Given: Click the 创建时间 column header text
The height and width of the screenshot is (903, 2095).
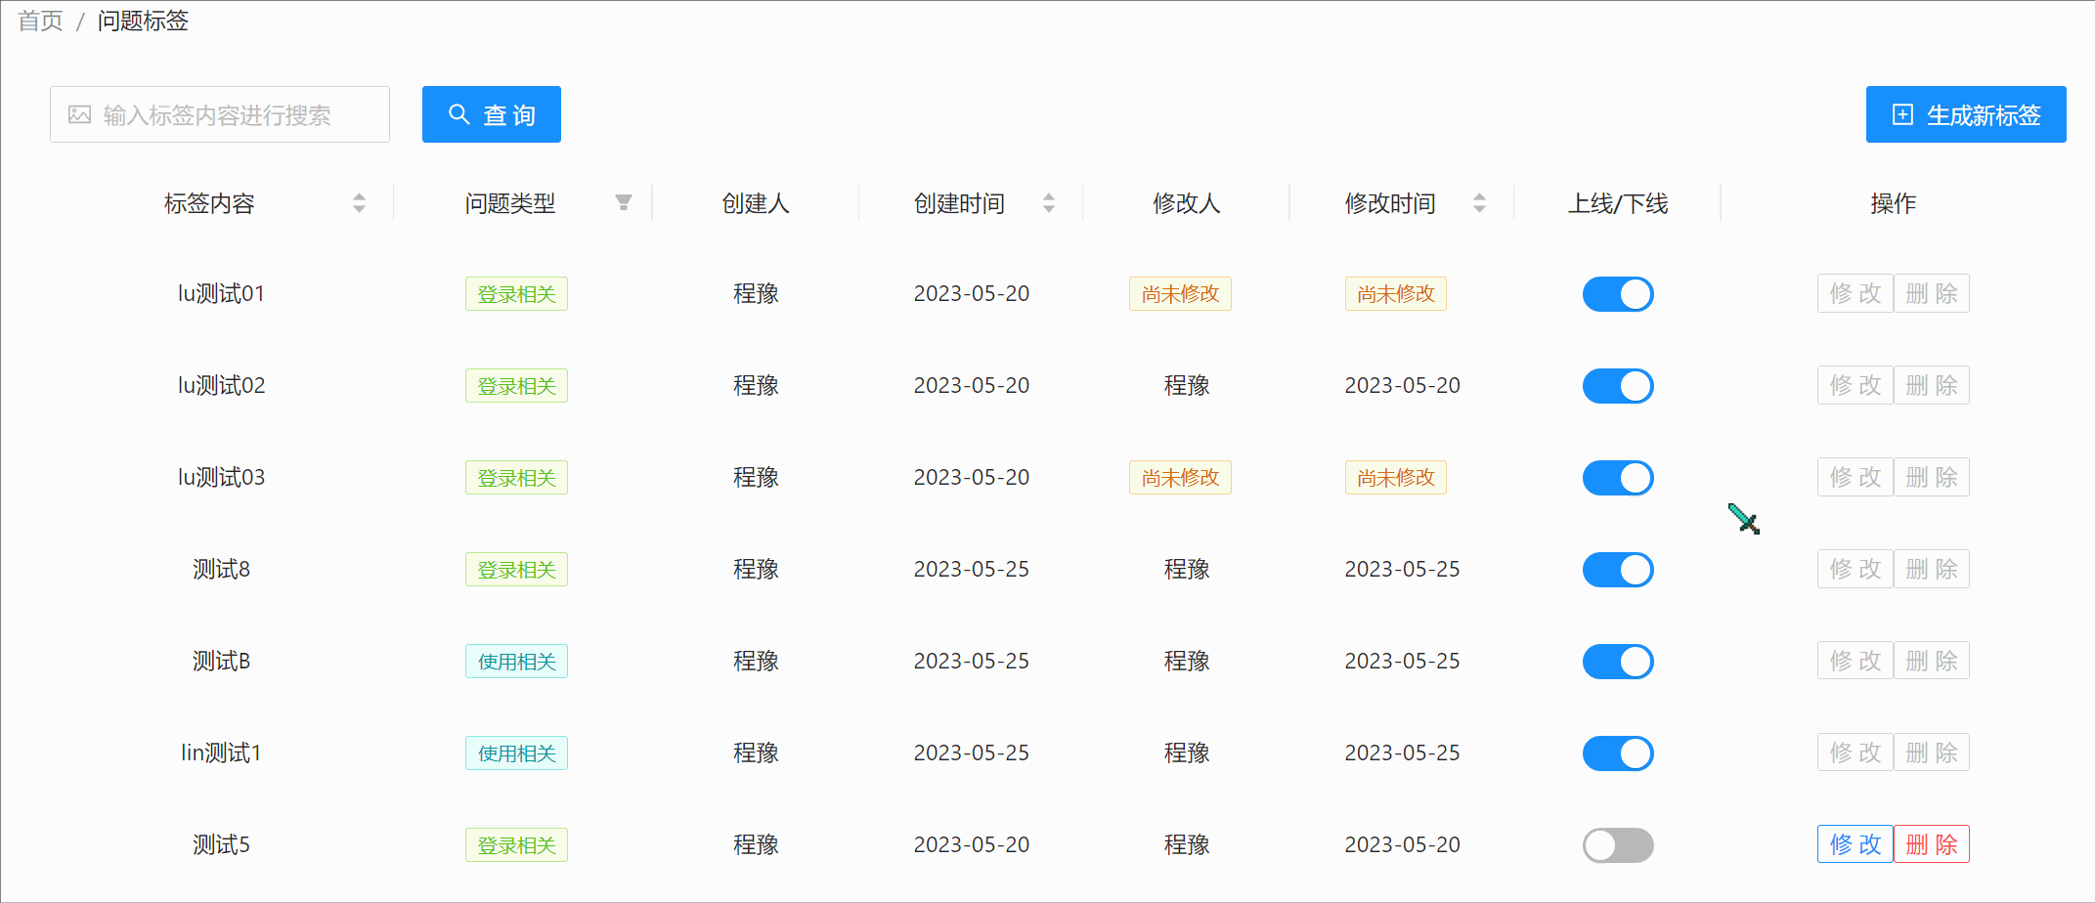Looking at the screenshot, I should (959, 203).
